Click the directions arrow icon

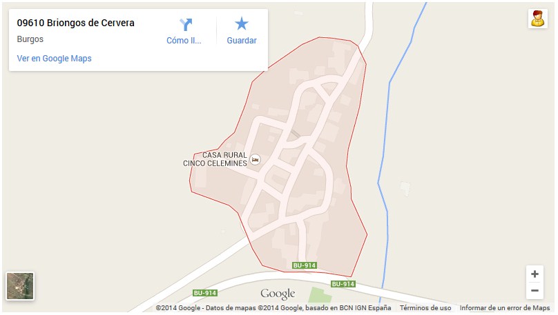(186, 25)
